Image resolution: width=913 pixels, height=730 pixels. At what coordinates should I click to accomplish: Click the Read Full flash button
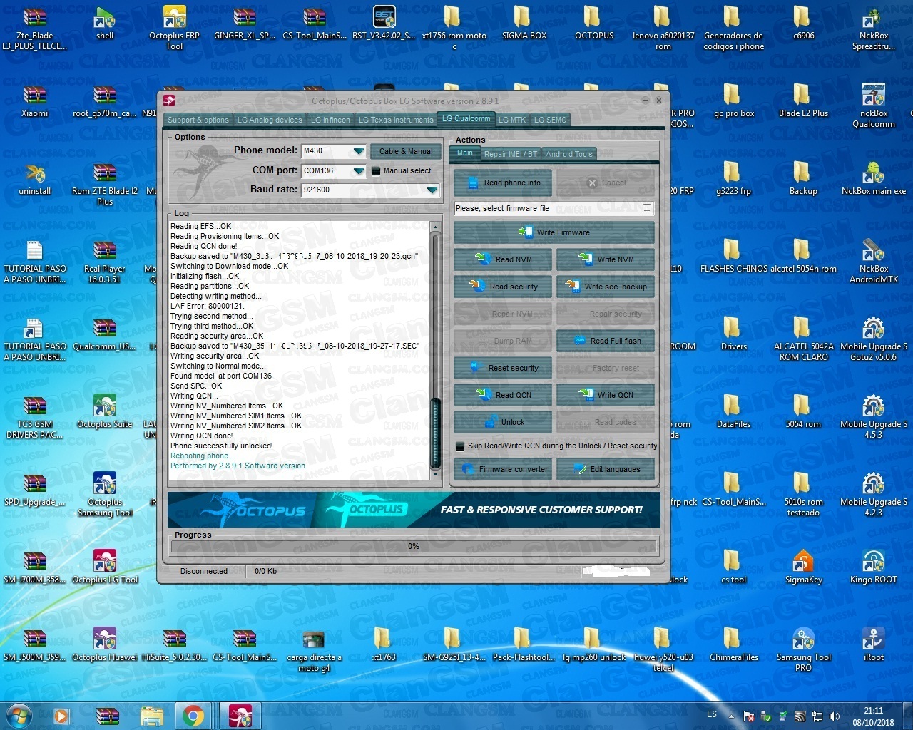(606, 341)
